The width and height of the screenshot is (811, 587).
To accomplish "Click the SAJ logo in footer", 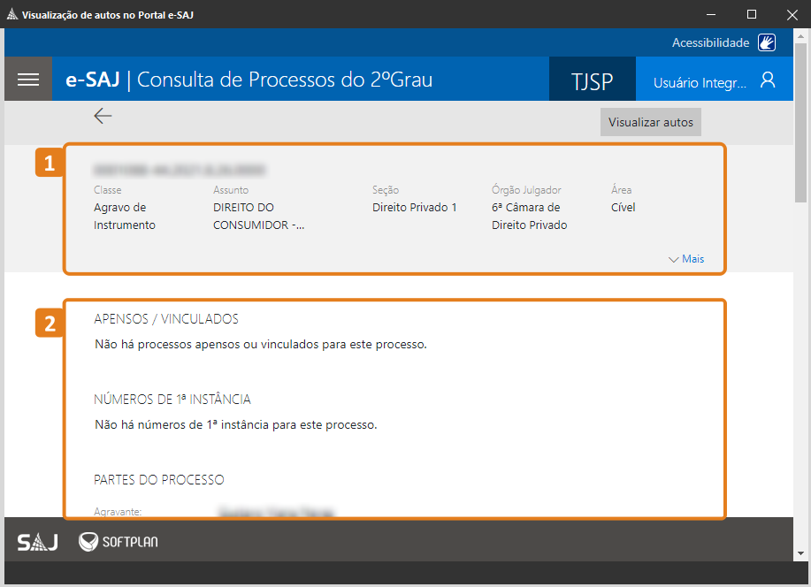I will tap(37, 542).
